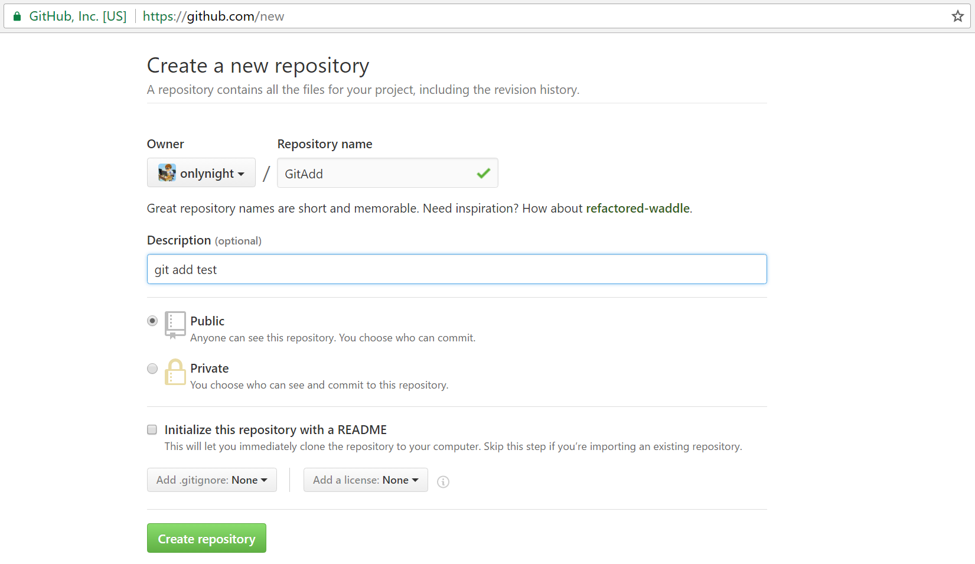This screenshot has width=975, height=564.
Task: Click the Repository name label
Action: [x=325, y=144]
